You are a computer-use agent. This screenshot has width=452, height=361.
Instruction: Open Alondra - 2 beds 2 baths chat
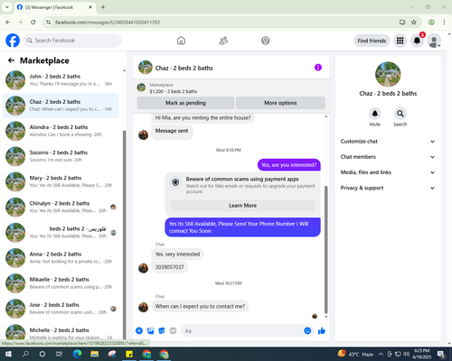61,131
